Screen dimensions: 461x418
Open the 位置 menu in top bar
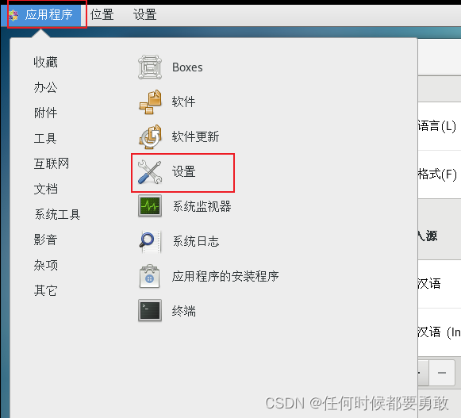click(102, 15)
